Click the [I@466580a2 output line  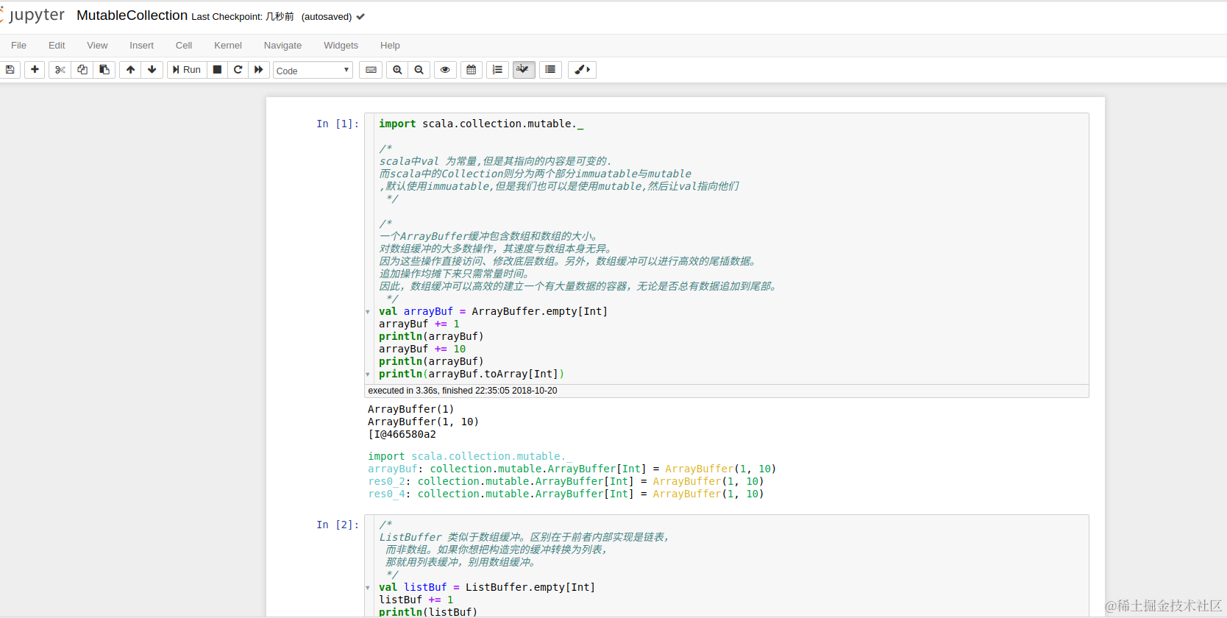tap(402, 434)
